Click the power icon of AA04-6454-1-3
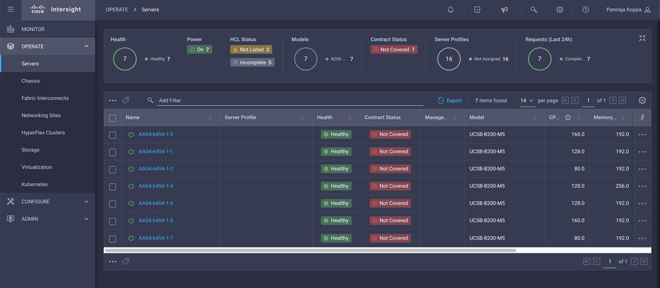Viewport: 660px width, 288px height. [131, 135]
